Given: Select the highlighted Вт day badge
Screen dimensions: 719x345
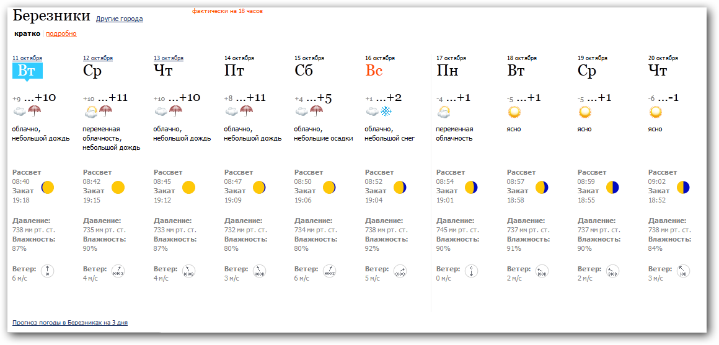Looking at the screenshot, I should (27, 71).
